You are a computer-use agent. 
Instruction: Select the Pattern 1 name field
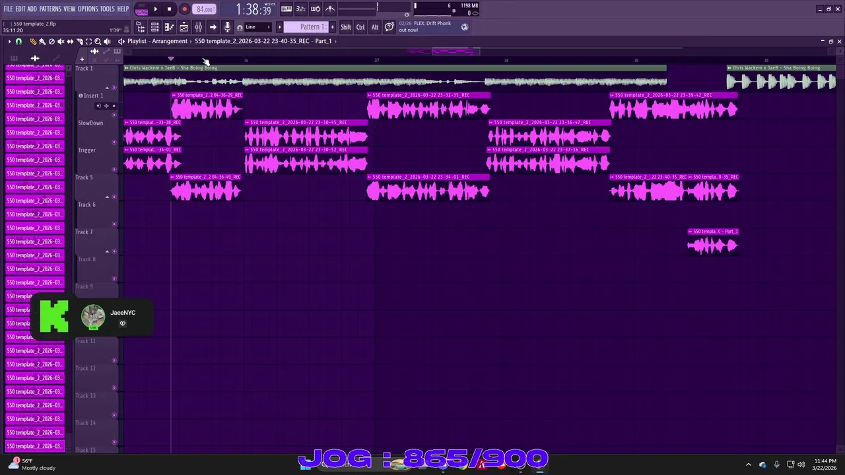(306, 27)
